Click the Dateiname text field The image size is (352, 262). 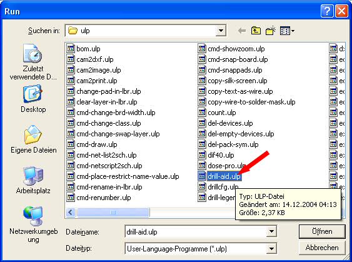(196, 232)
